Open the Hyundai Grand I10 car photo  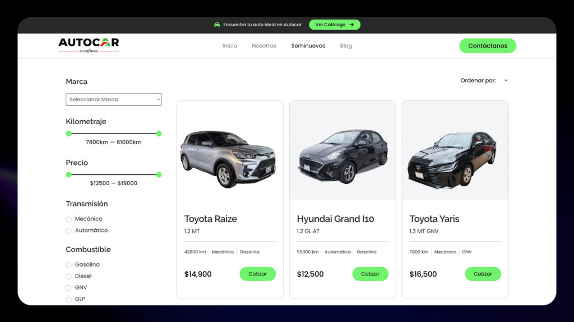342,150
